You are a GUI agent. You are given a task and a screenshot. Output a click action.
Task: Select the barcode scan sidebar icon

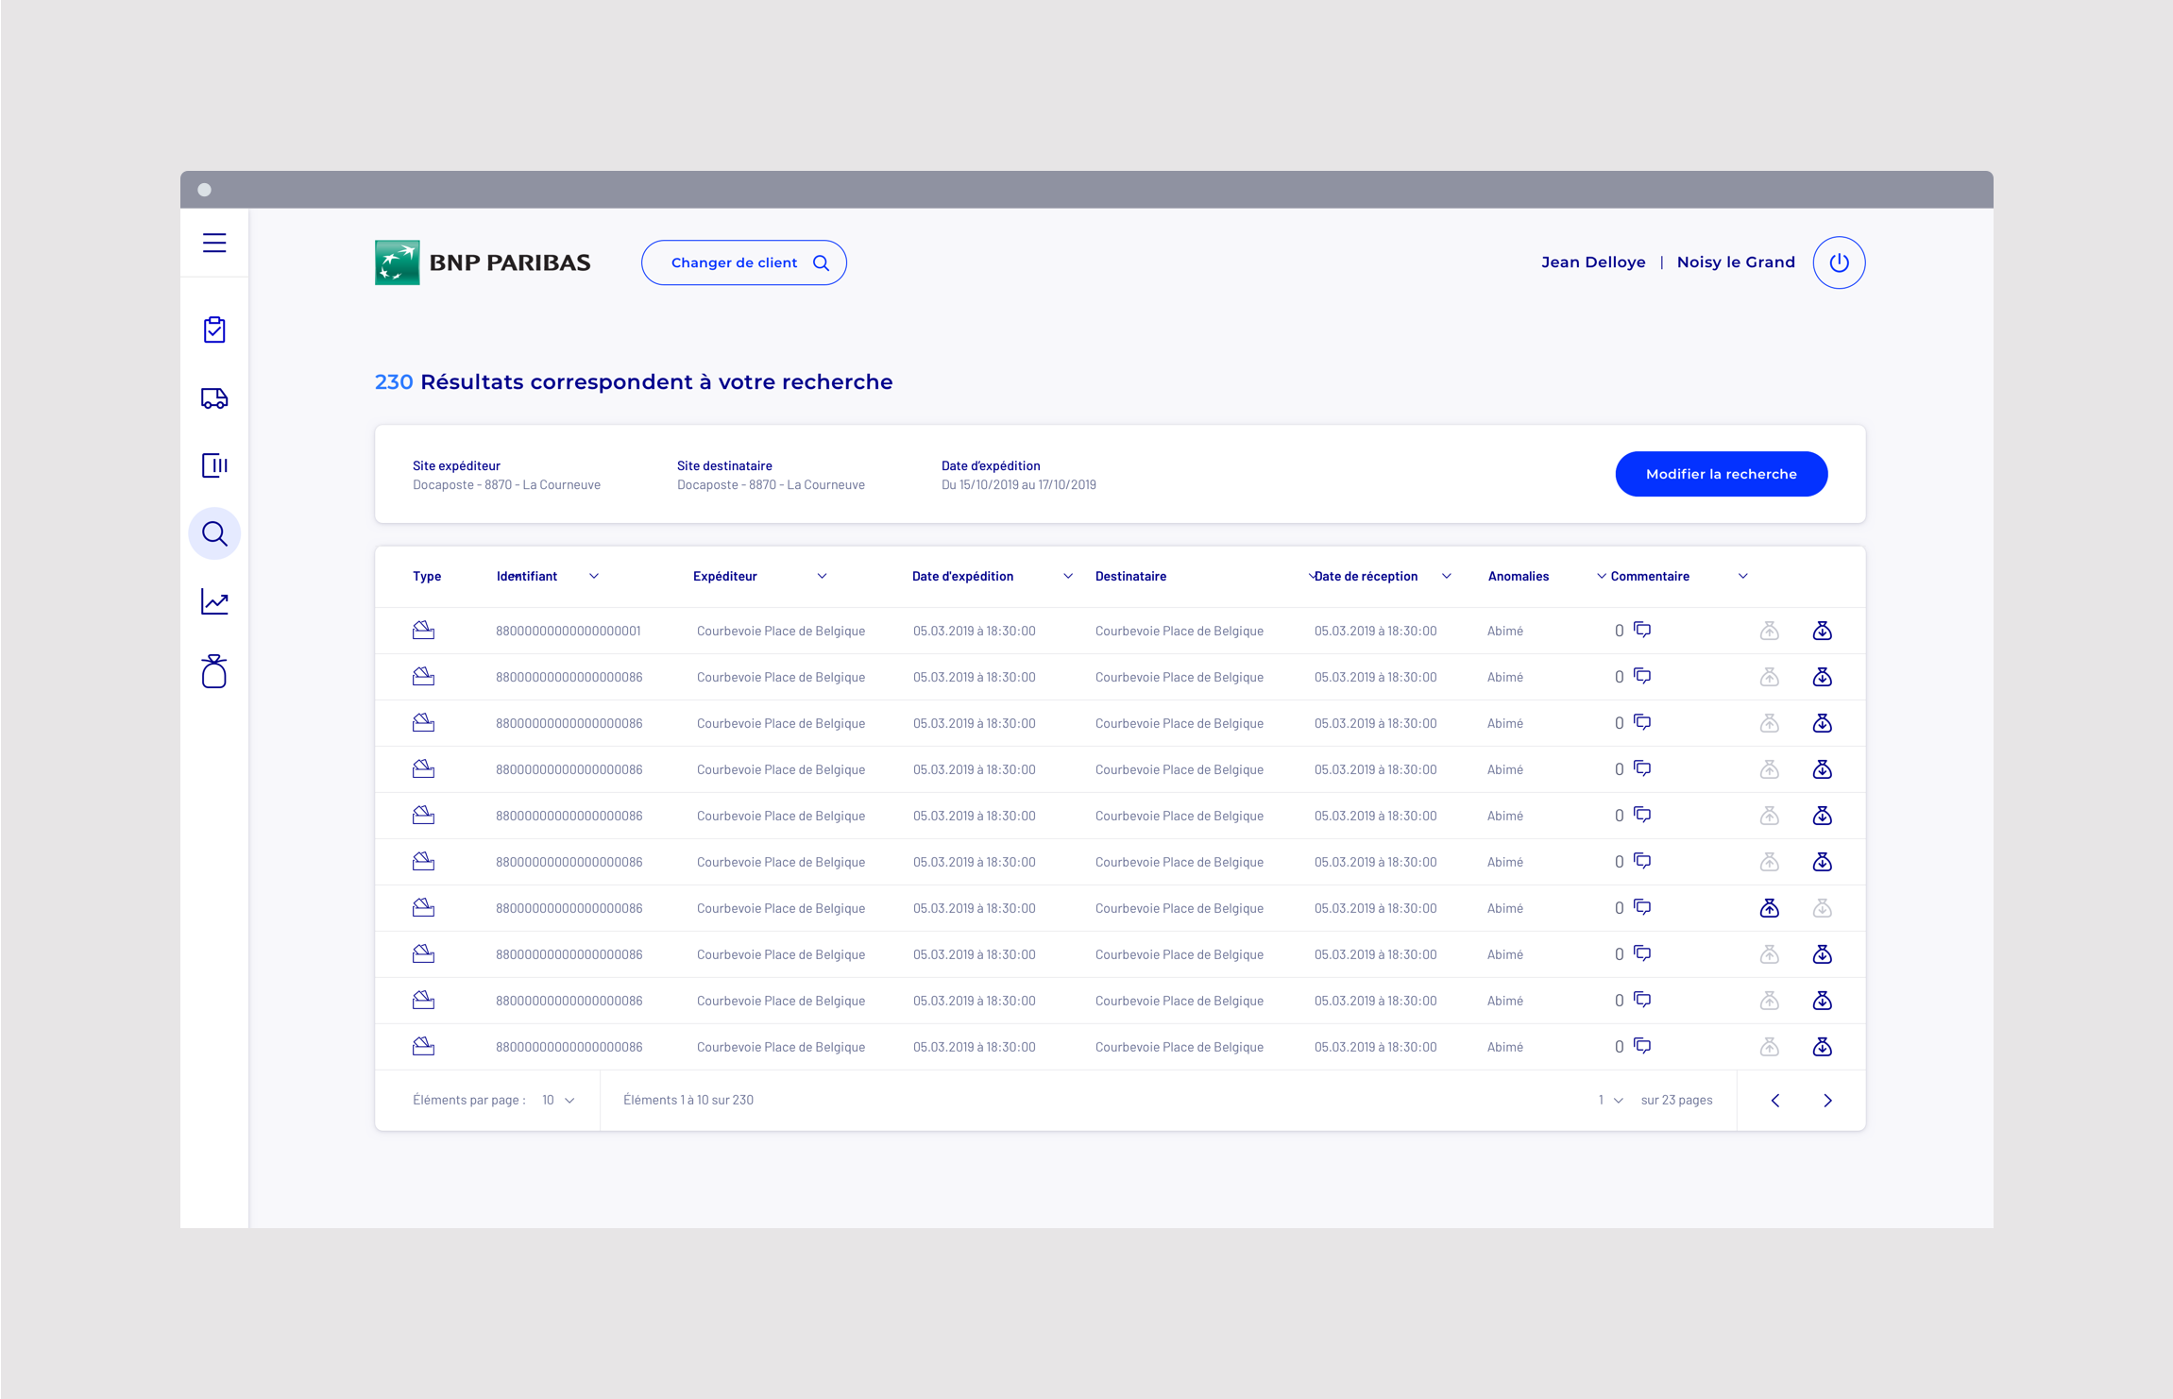click(x=214, y=465)
